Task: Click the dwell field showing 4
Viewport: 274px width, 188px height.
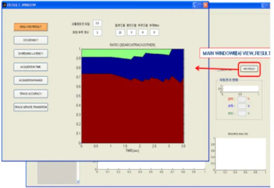Action: click(x=143, y=33)
